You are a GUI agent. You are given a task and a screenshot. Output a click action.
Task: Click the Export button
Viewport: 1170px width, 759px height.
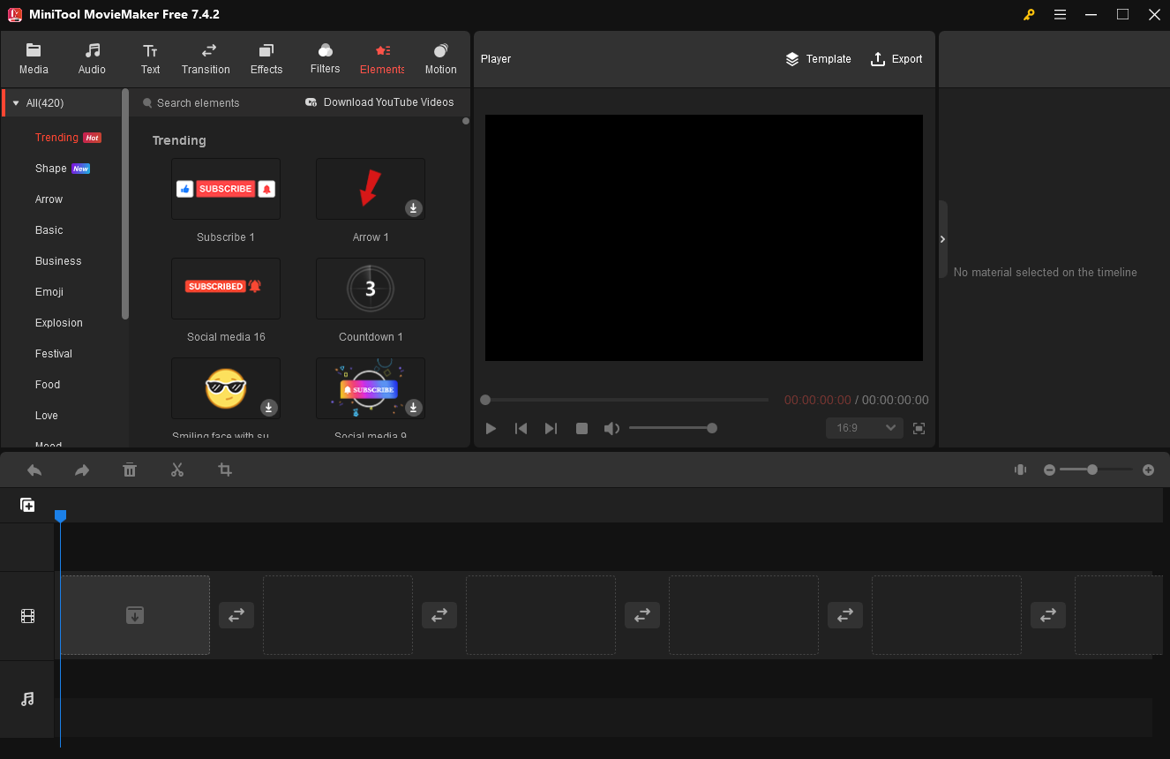pos(896,59)
